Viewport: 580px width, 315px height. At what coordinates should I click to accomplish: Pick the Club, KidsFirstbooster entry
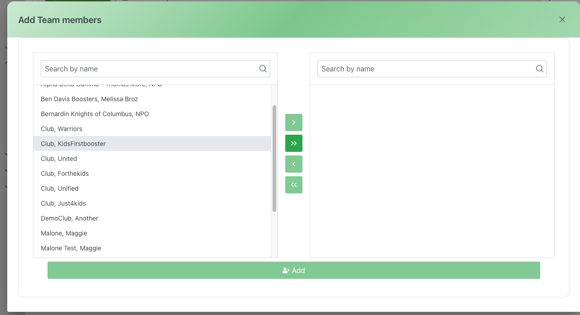point(73,144)
